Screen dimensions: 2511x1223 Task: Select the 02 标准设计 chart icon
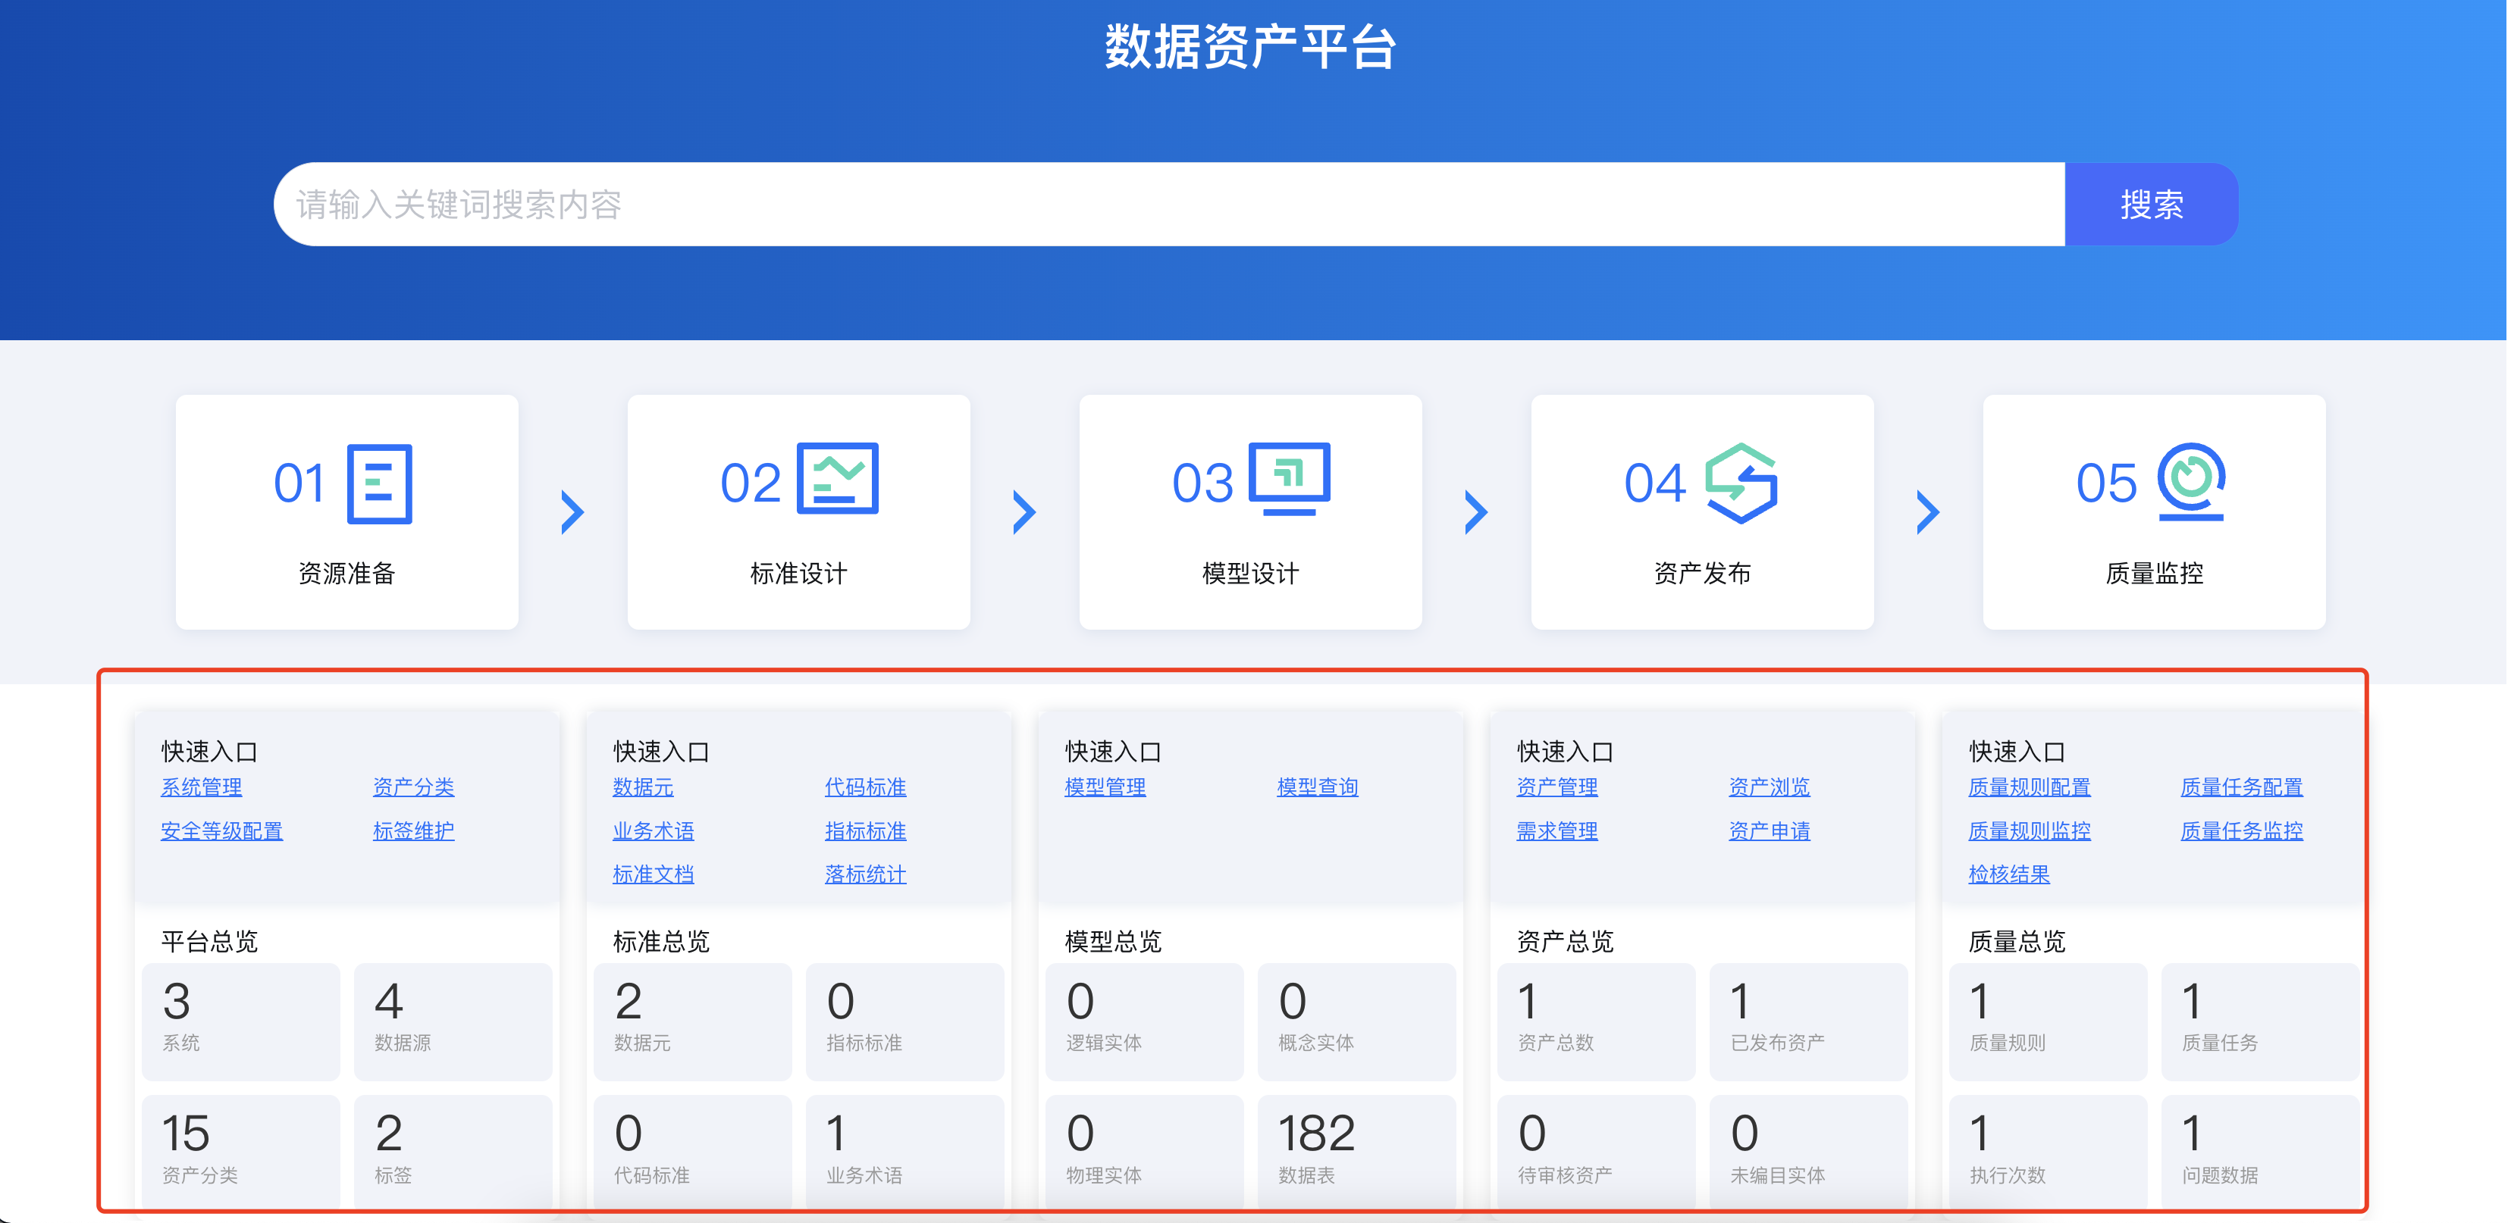point(837,477)
